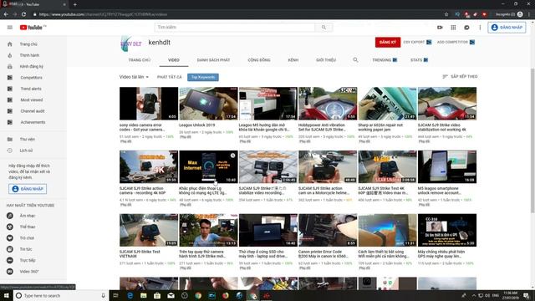The width and height of the screenshot is (535, 301).
Task: Click the Top Keywords button
Action: tap(203, 77)
